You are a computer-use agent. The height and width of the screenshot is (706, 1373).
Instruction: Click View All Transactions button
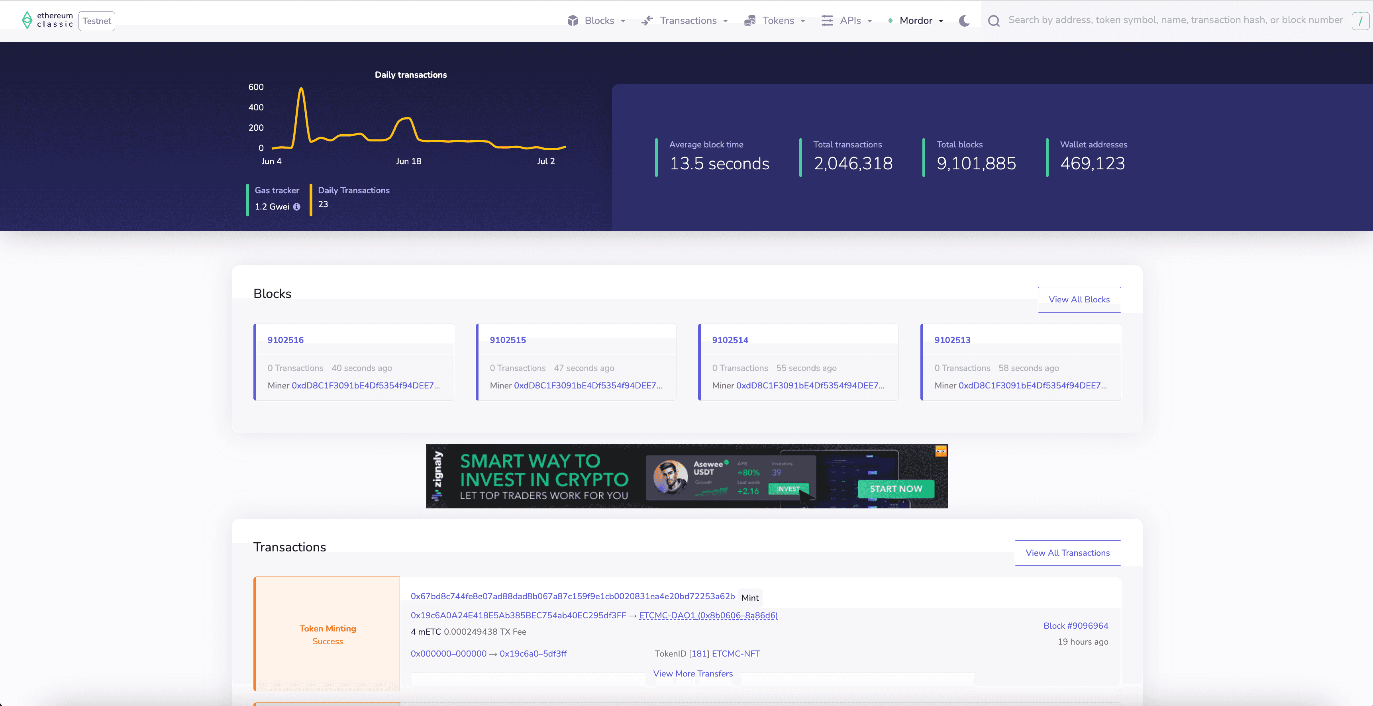pos(1067,553)
